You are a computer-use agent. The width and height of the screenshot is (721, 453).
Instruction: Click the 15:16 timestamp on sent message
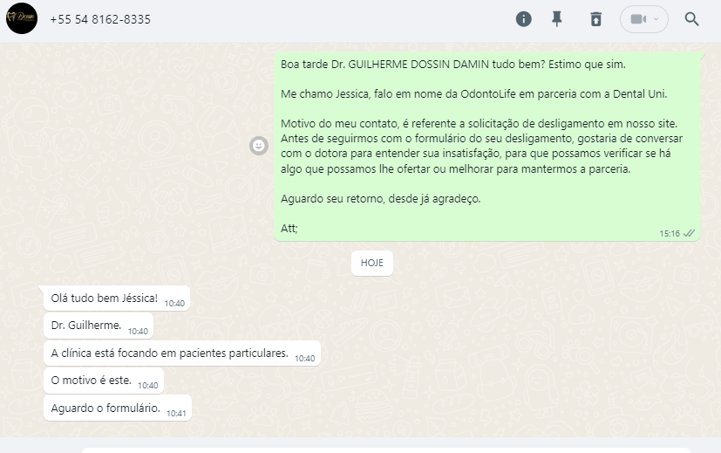[x=670, y=234]
